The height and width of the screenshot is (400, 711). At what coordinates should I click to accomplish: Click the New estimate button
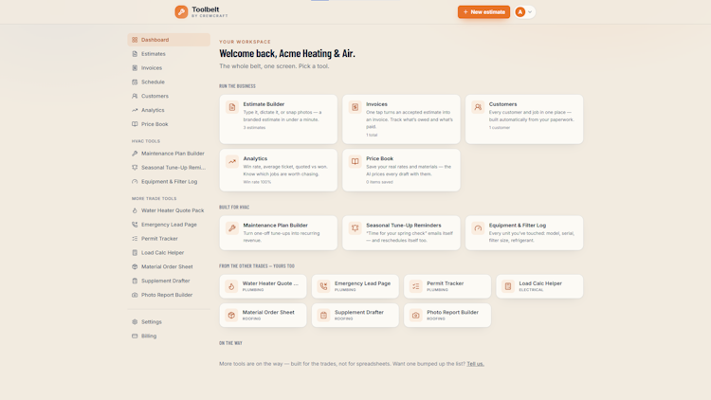click(x=483, y=11)
